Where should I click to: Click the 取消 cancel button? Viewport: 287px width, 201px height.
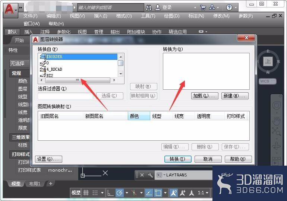[208, 159]
